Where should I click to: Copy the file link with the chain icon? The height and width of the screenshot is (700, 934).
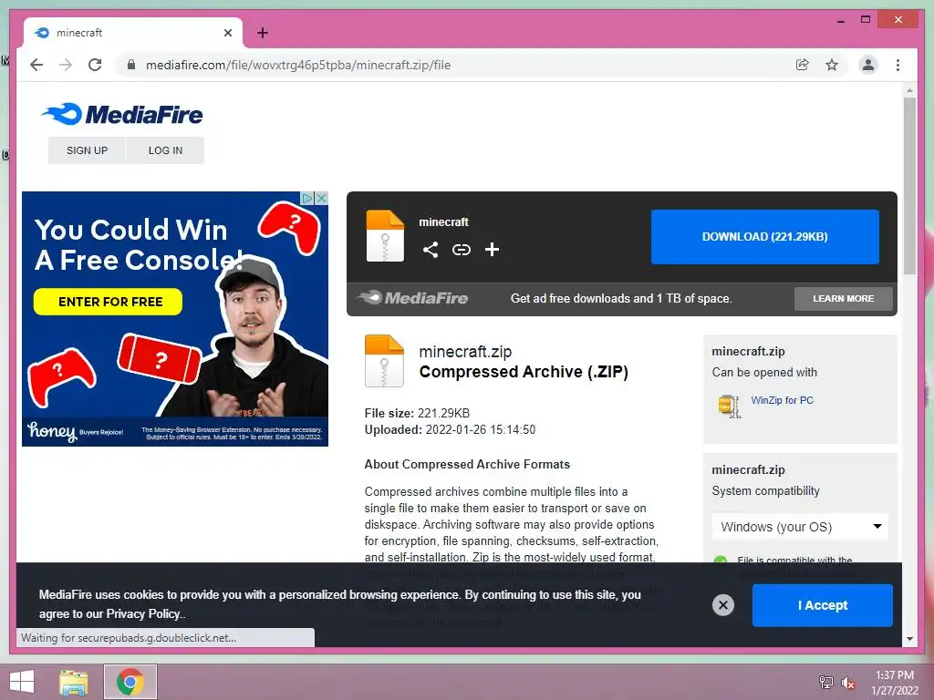coord(461,250)
